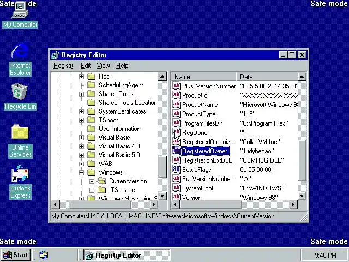Expand the Visual Basic 5.0 key
The width and height of the screenshot is (349, 262).
coord(81,155)
